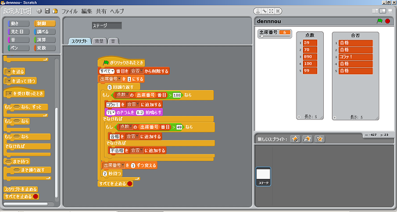
Task: Click red stop icon in script's すべてを止める block
Action: (130, 184)
